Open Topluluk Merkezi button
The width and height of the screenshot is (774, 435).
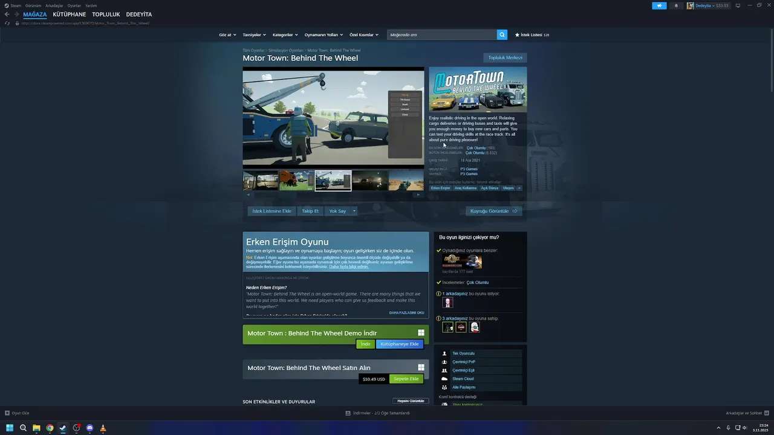tap(506, 57)
